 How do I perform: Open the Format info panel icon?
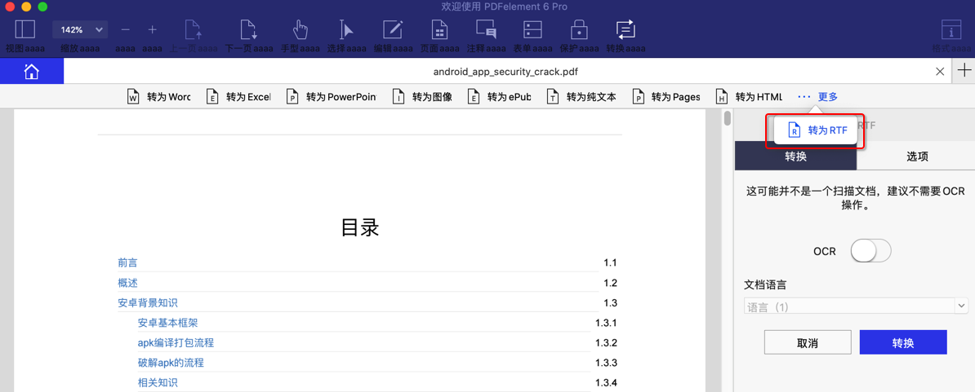point(950,30)
